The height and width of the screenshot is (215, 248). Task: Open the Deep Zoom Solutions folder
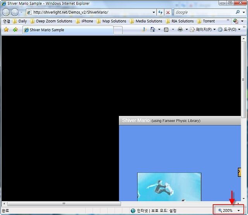(51, 21)
